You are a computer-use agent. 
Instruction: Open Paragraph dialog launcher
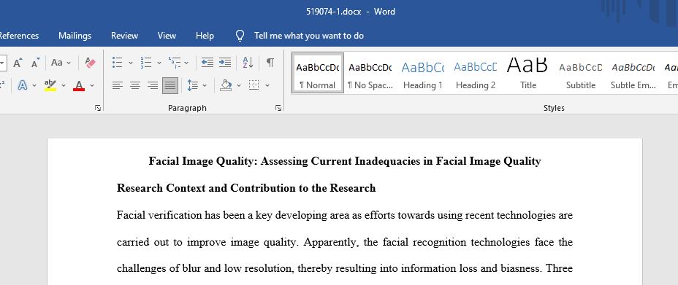tap(278, 108)
